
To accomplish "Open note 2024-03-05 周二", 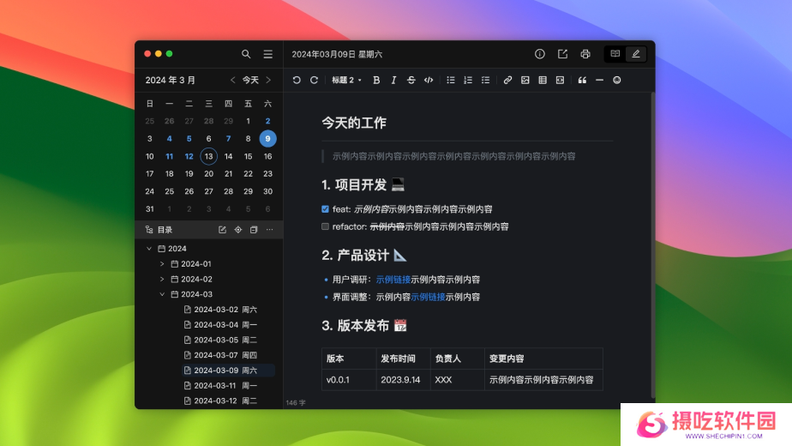I will [221, 340].
